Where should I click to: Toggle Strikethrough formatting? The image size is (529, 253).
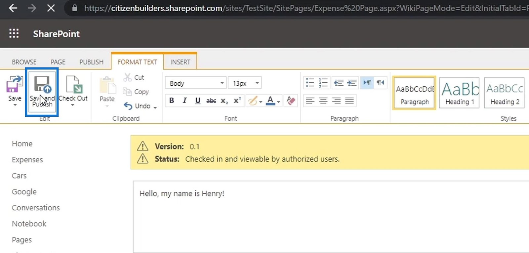pyautogui.click(x=211, y=101)
